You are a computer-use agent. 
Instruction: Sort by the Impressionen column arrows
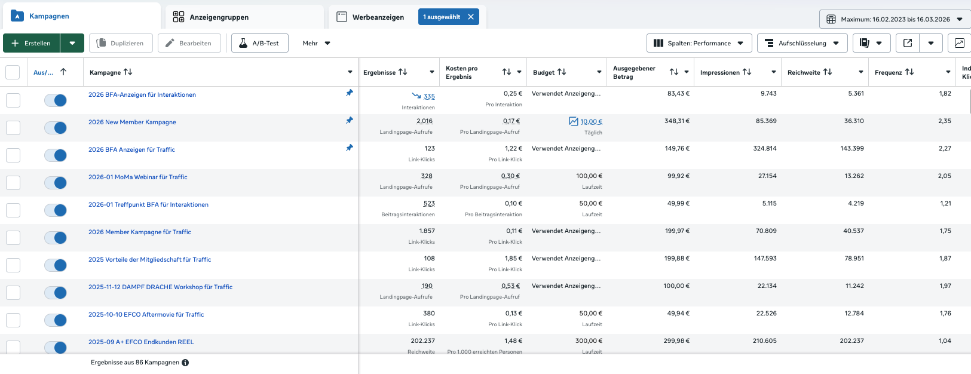pyautogui.click(x=747, y=72)
